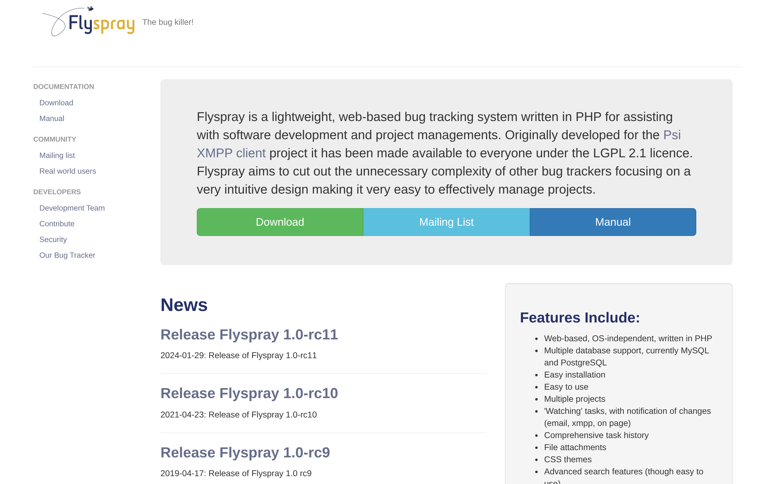Click the green Download button

(280, 222)
